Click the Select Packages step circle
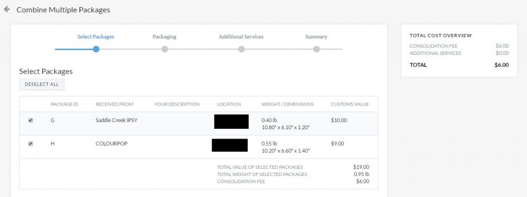The height and width of the screenshot is (197, 527). point(96,49)
